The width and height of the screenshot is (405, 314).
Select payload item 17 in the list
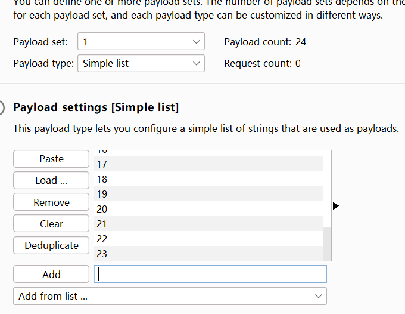click(x=208, y=164)
